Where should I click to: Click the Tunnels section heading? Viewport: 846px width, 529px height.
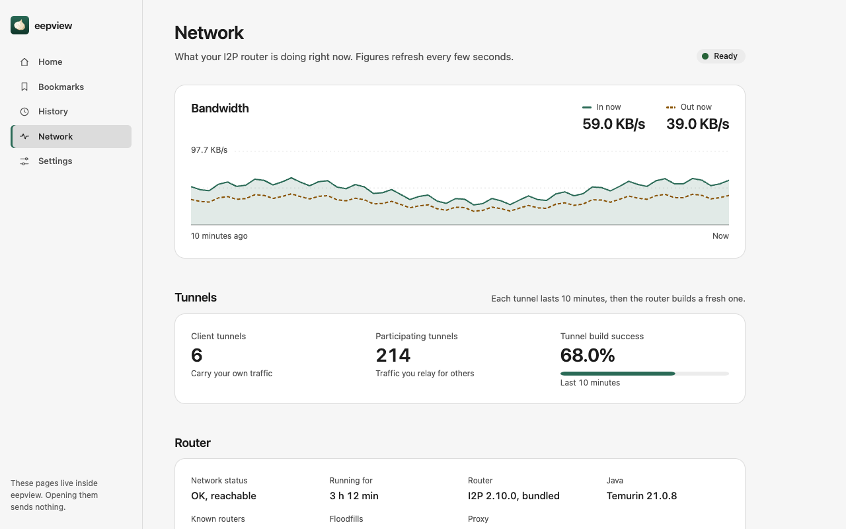(x=196, y=298)
